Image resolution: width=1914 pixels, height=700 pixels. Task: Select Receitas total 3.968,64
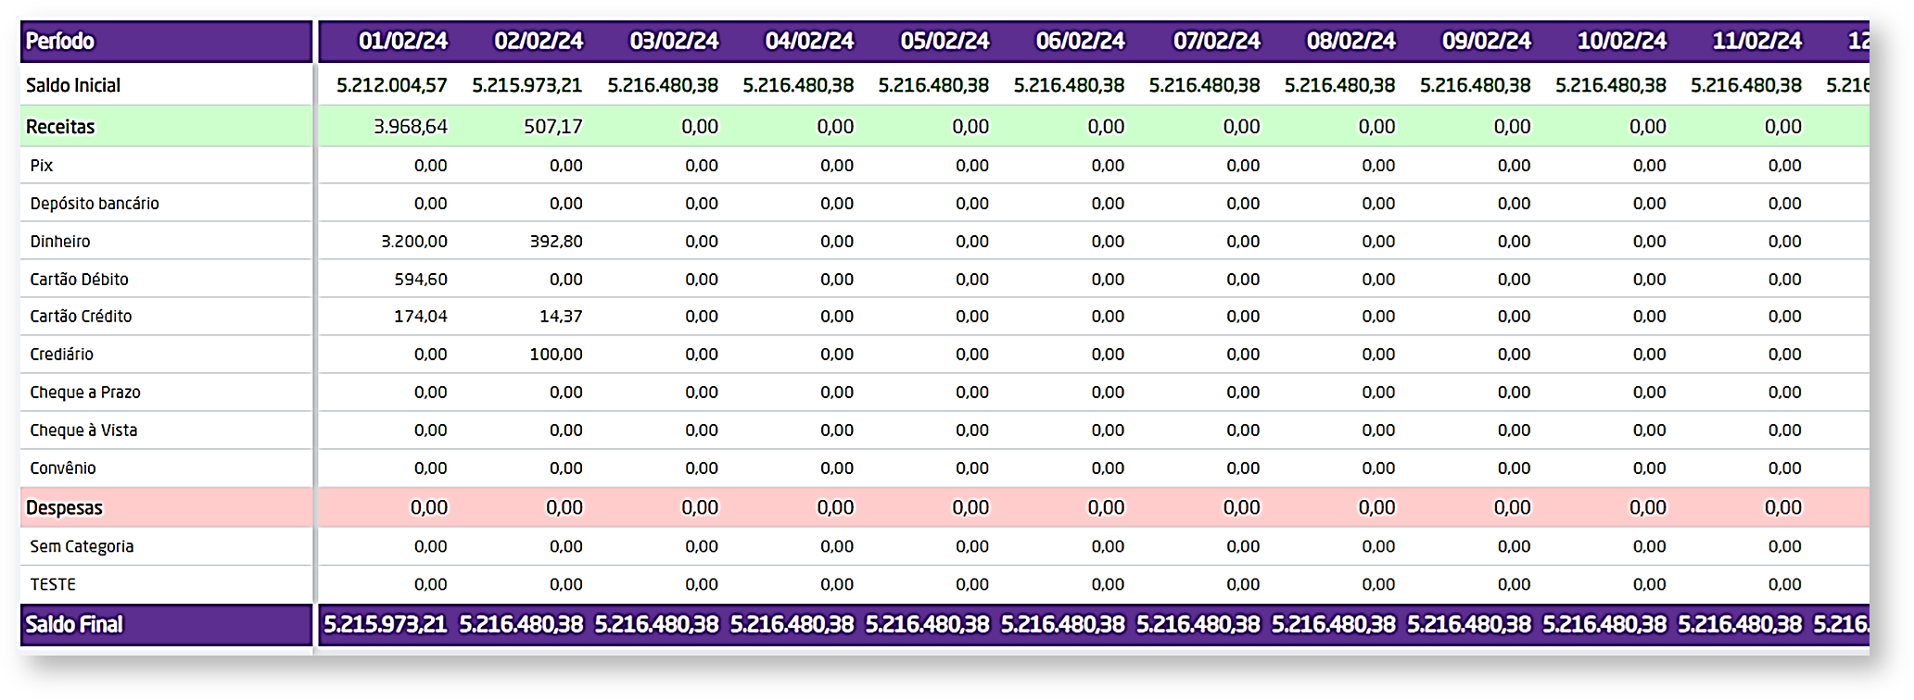click(411, 127)
